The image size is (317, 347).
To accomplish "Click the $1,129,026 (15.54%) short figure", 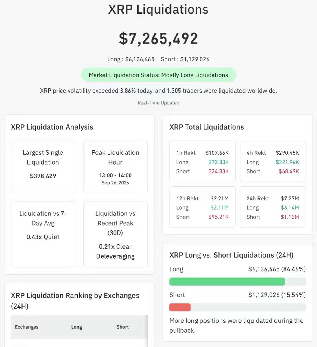I will (277, 295).
